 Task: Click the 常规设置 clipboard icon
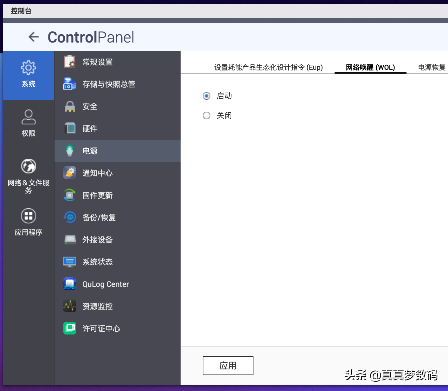[x=70, y=62]
